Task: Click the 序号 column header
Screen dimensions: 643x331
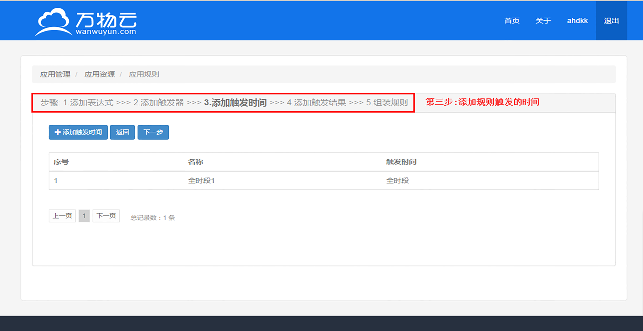Action: click(61, 162)
